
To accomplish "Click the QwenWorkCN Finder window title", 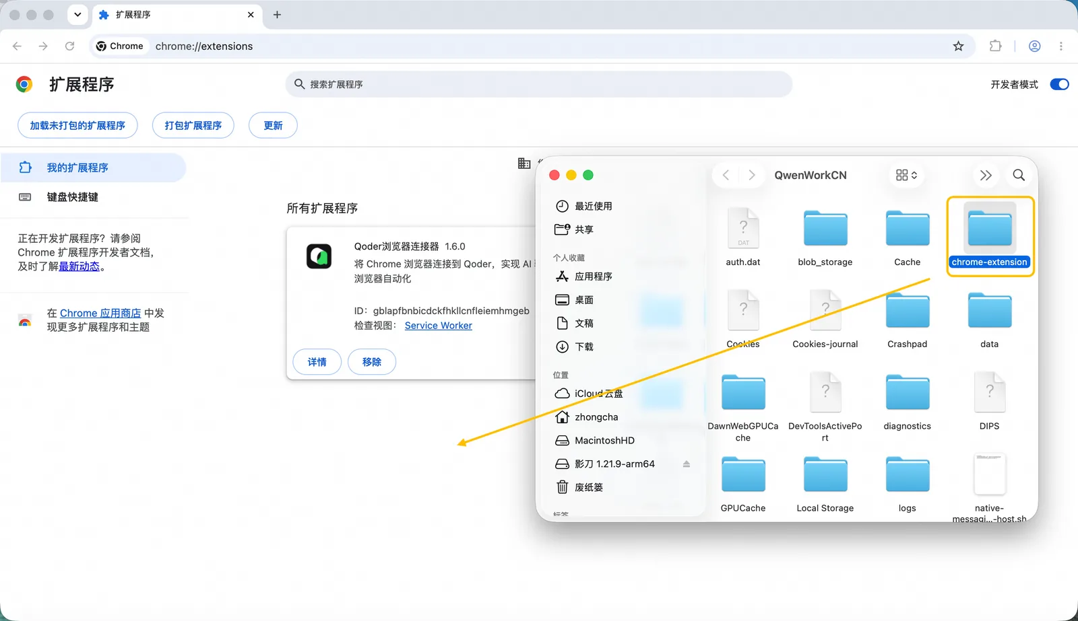I will click(x=811, y=175).
